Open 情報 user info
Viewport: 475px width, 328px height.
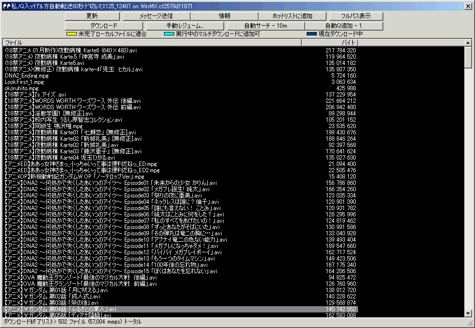click(x=224, y=16)
